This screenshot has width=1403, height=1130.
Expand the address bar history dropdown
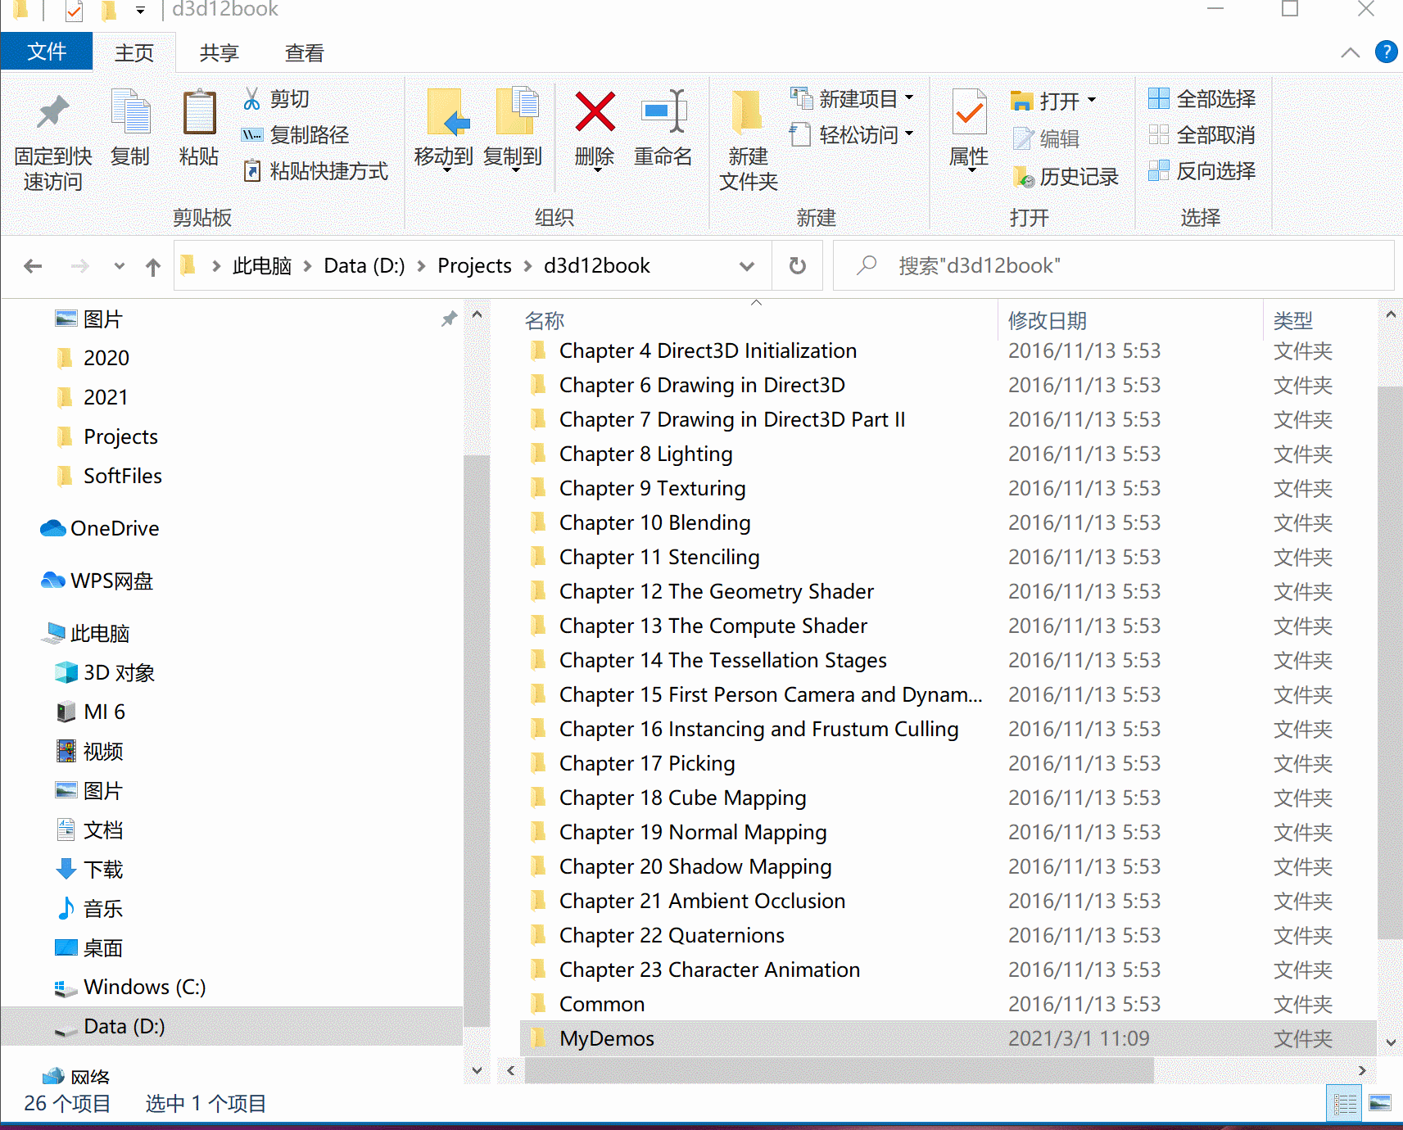point(746,265)
